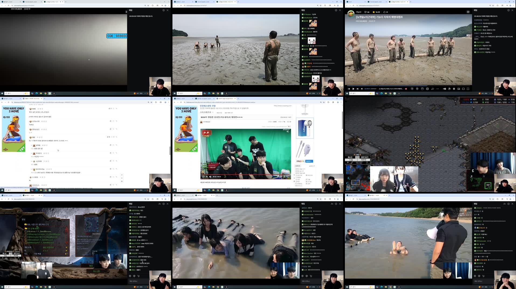Switch beach lineup player to theater mode
Viewport: 516px width, 289px height.
[463, 89]
